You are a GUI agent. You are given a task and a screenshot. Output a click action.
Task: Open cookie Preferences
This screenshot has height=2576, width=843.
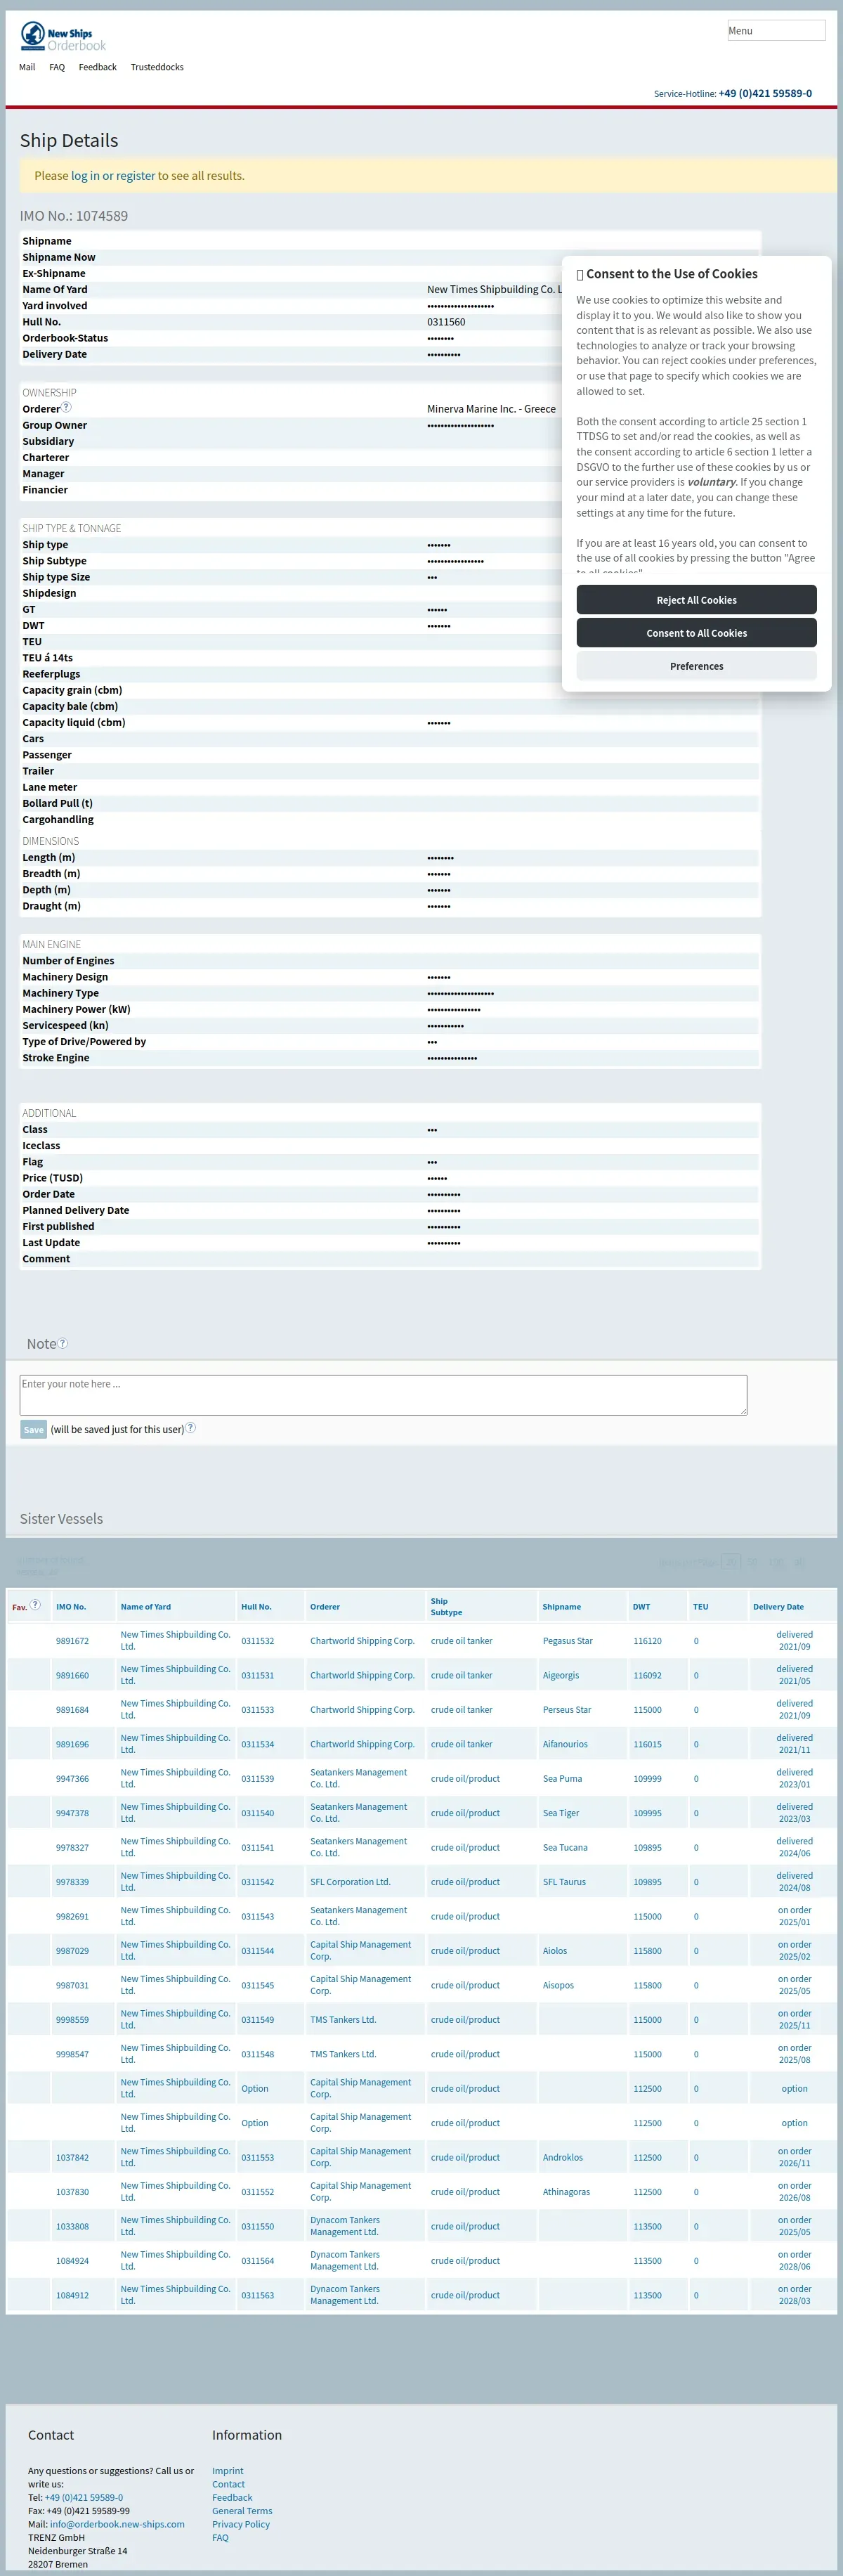(x=696, y=666)
